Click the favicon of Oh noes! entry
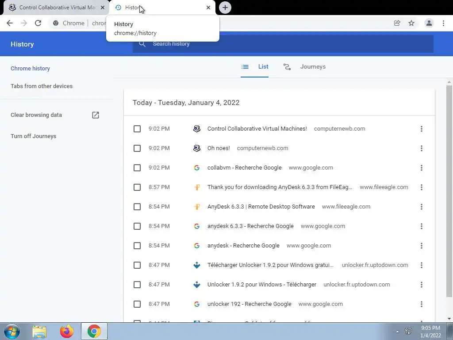 (x=197, y=148)
